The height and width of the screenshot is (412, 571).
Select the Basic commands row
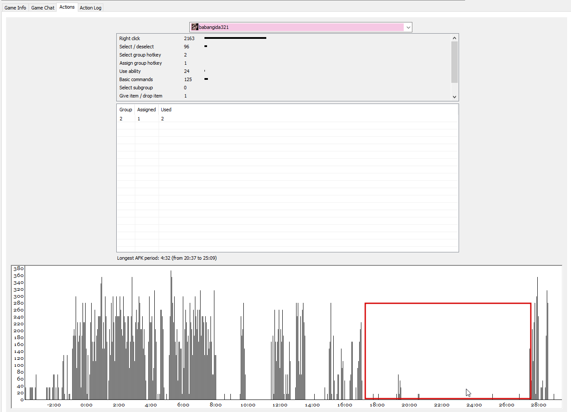tap(284, 79)
